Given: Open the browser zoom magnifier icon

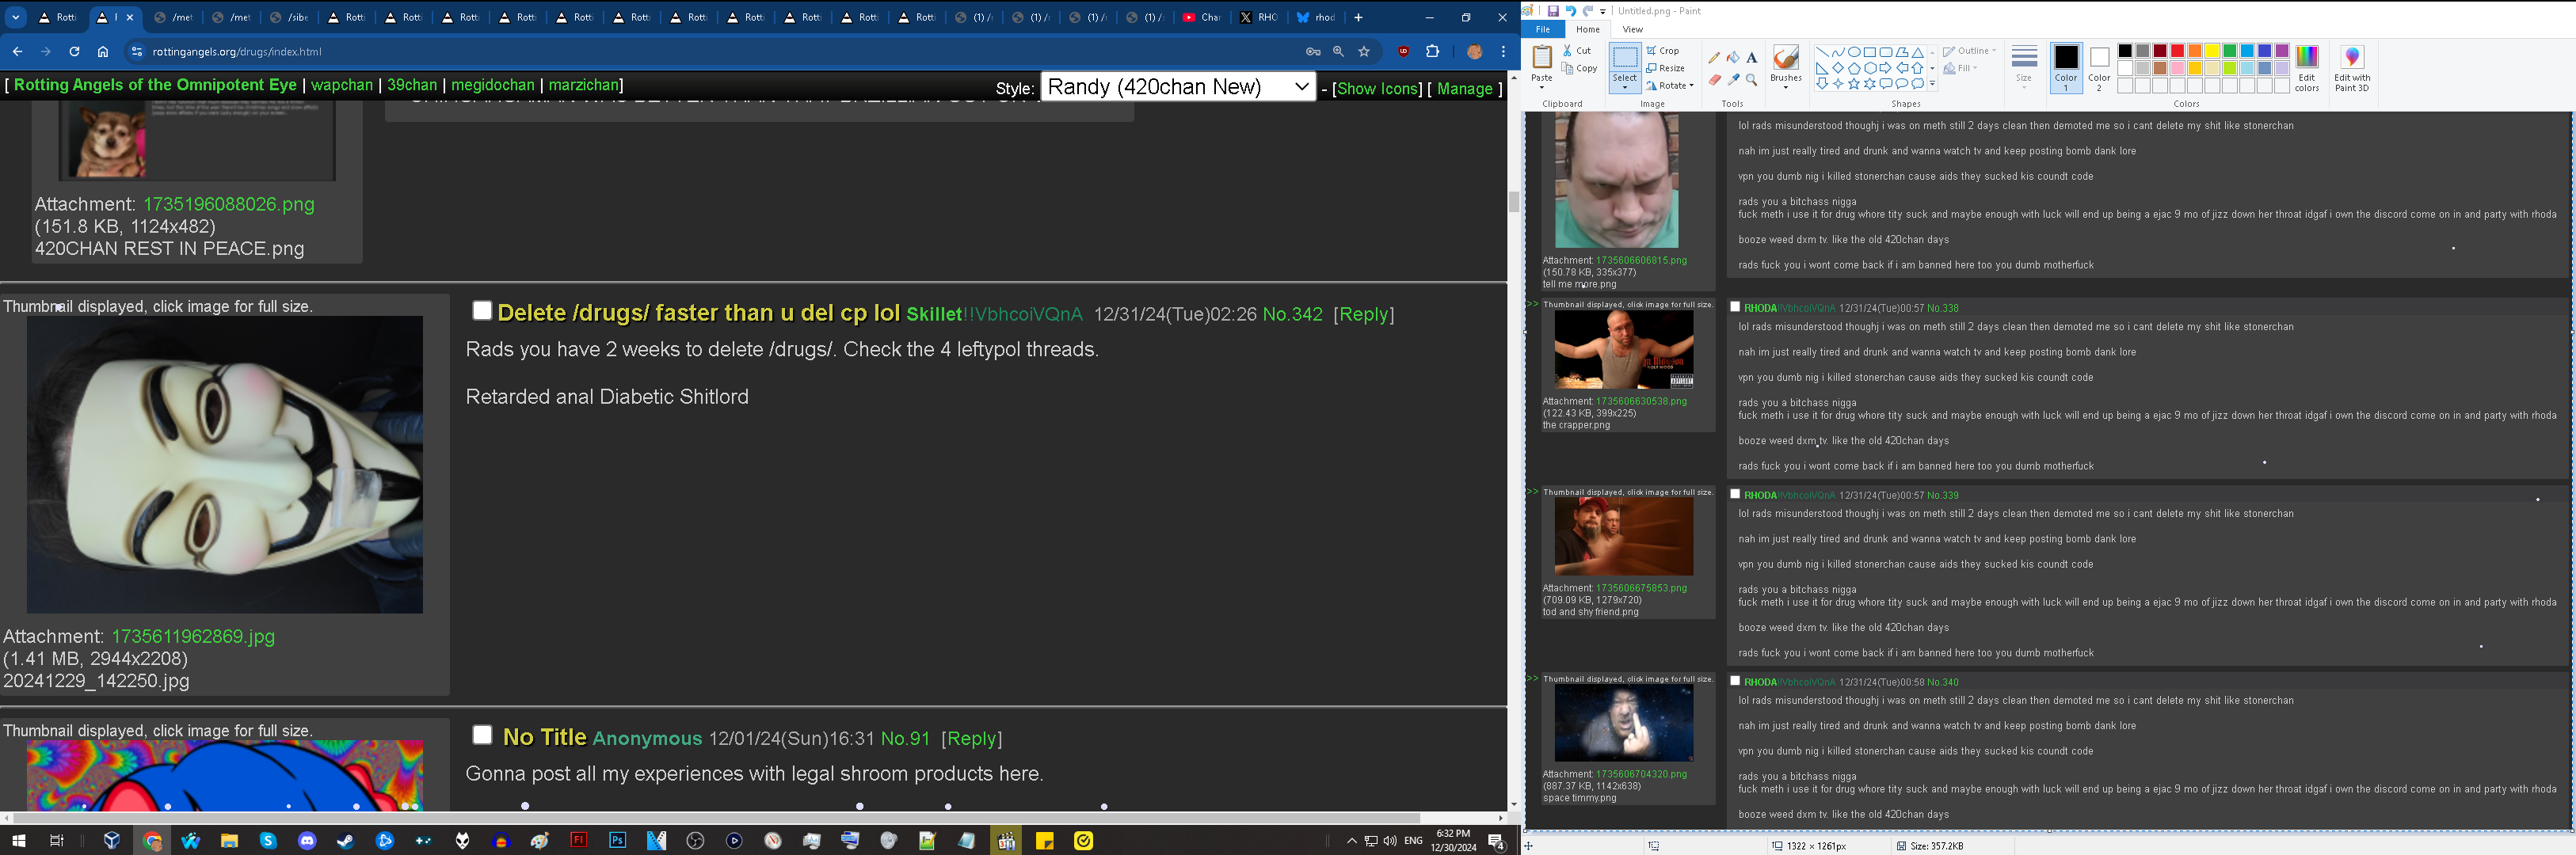Looking at the screenshot, I should [x=1338, y=51].
